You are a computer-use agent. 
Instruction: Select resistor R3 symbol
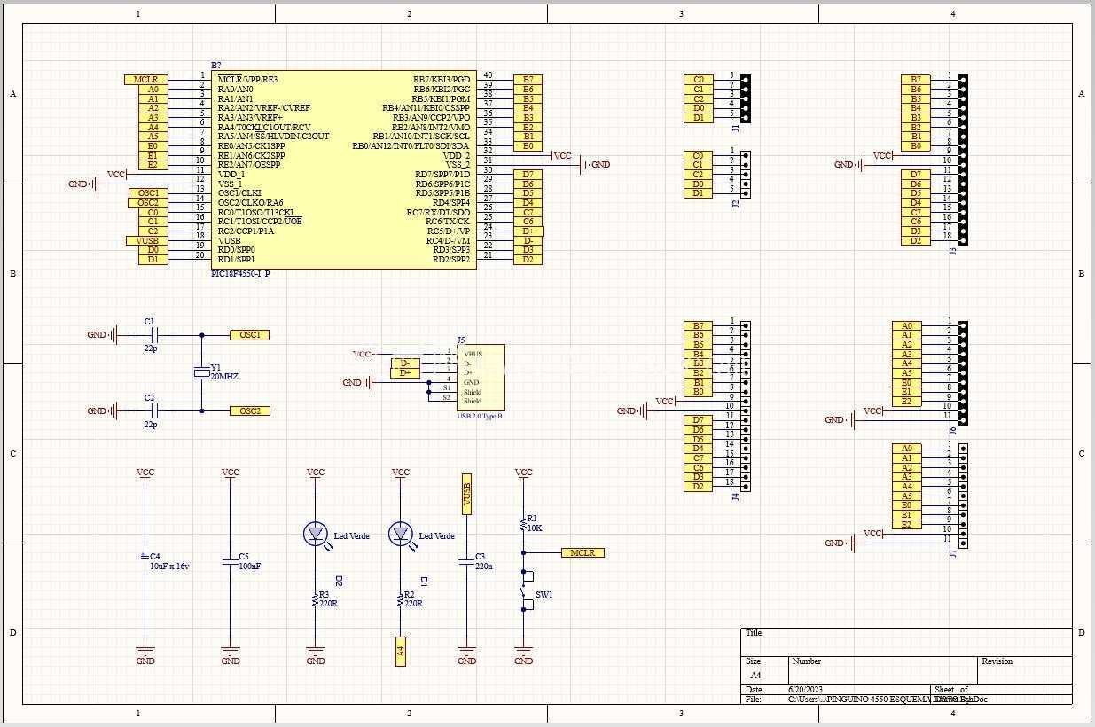[x=316, y=599]
